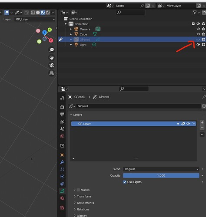
Task: Open the View Layer properties tab
Action: point(62,122)
